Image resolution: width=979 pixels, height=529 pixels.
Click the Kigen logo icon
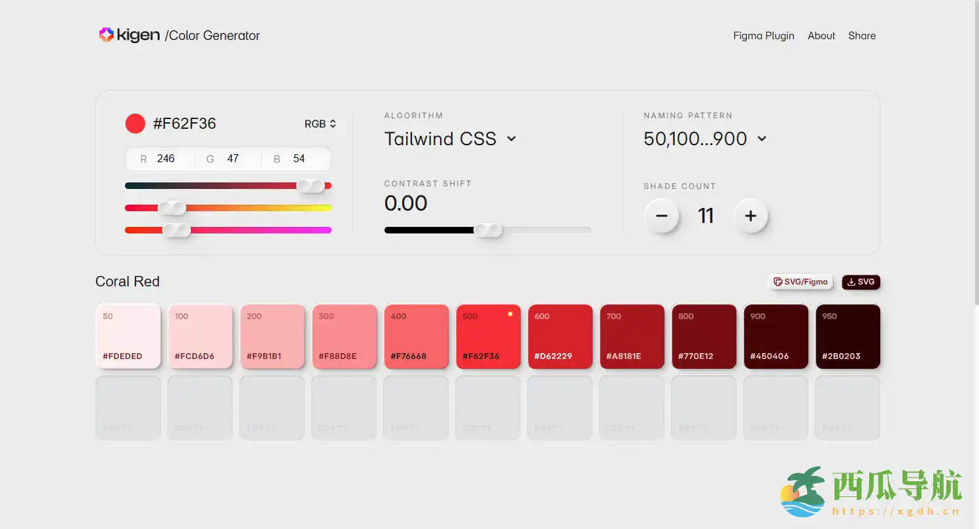click(x=107, y=35)
